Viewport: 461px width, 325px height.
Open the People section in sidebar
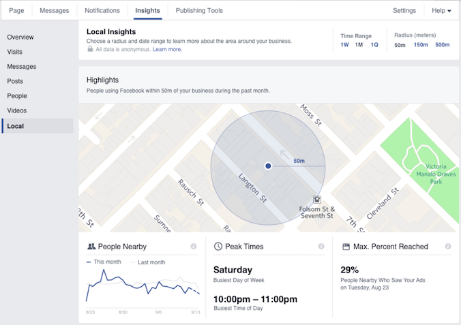pos(17,96)
